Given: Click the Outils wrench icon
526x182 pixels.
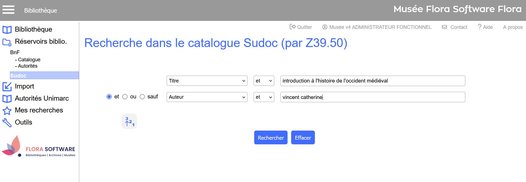Looking at the screenshot, I should click(7, 123).
